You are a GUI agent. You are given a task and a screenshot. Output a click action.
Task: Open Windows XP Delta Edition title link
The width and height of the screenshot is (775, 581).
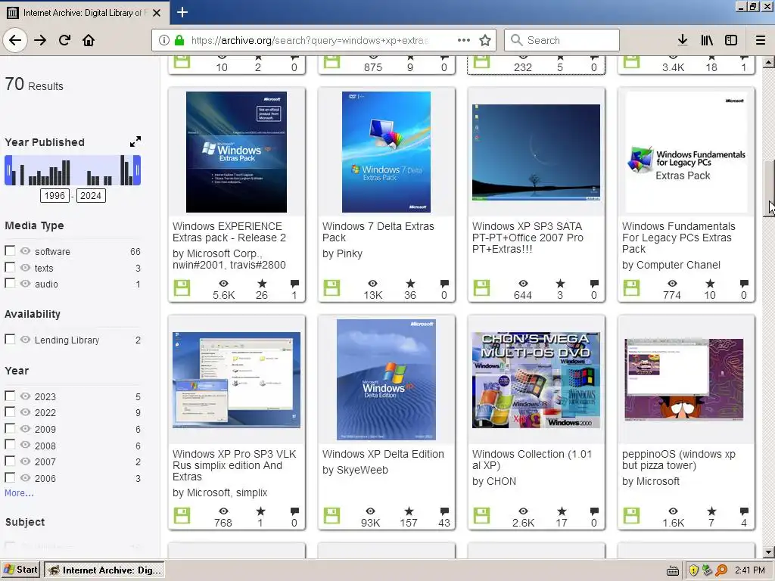tap(383, 454)
